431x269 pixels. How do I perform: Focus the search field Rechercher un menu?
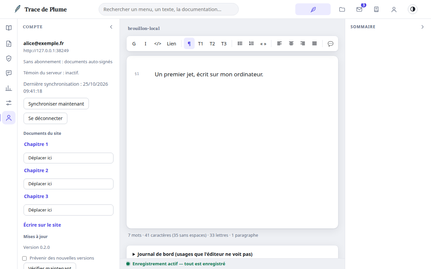point(169,9)
